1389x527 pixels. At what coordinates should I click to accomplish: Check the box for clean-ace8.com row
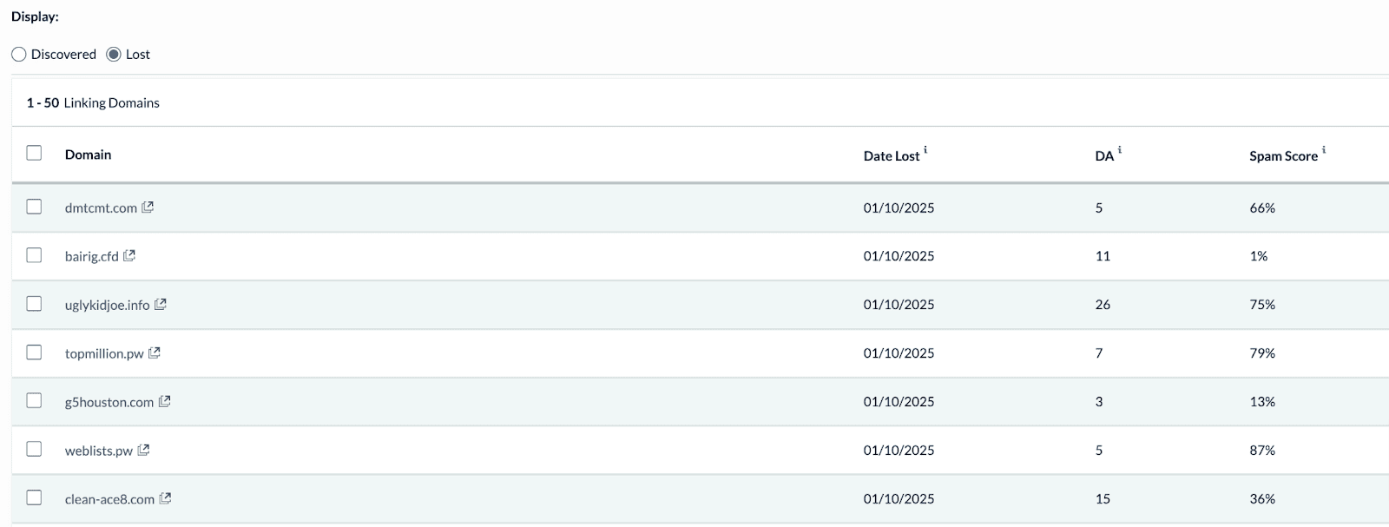click(34, 497)
